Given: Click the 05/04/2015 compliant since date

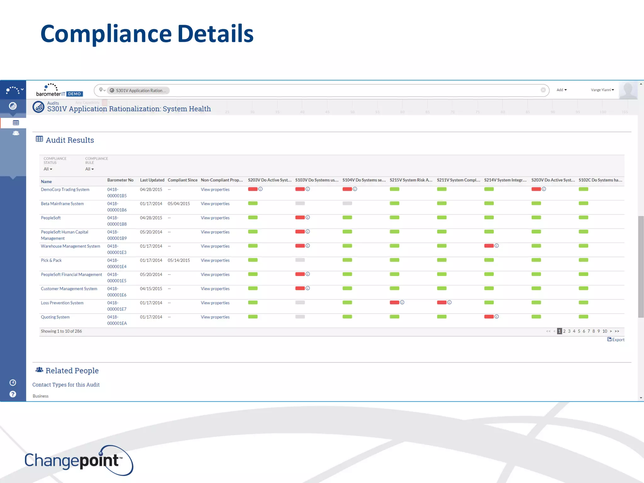Looking at the screenshot, I should point(179,204).
